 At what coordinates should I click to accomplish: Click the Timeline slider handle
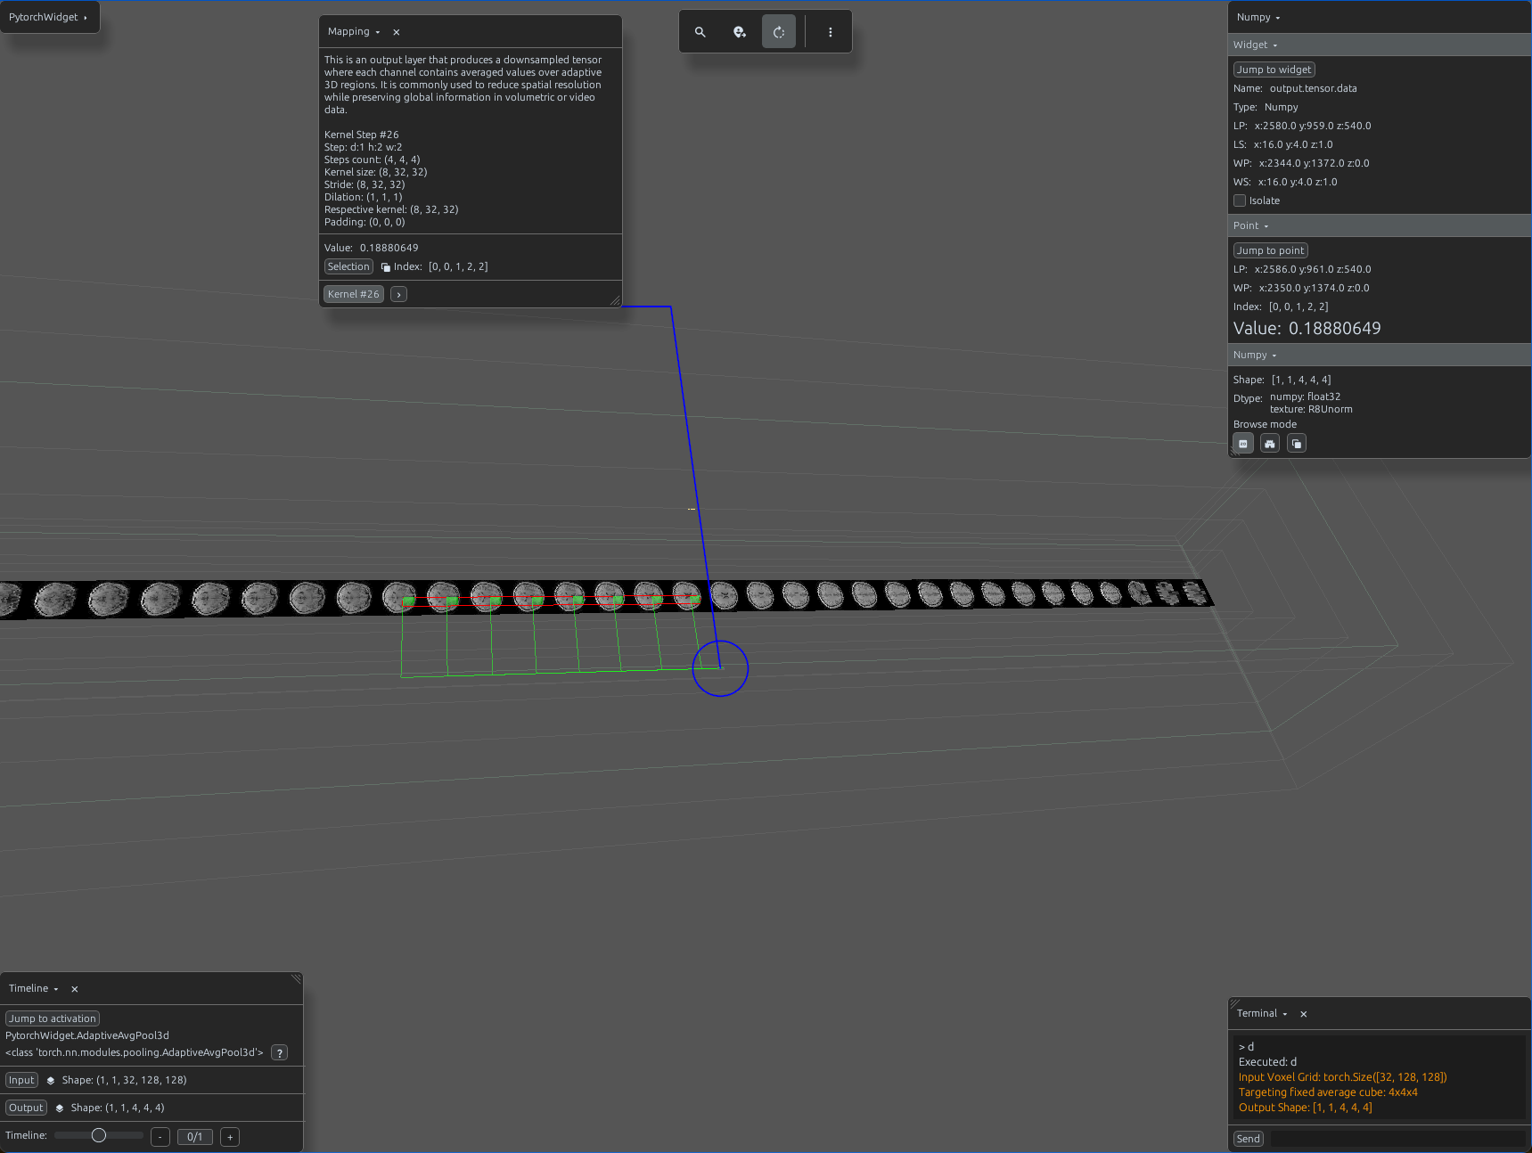coord(99,1135)
